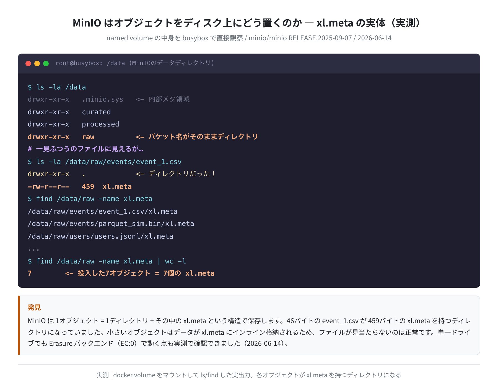This screenshot has width=498, height=390.
Task: Click the red close dot in terminal header
Action: (28, 64)
